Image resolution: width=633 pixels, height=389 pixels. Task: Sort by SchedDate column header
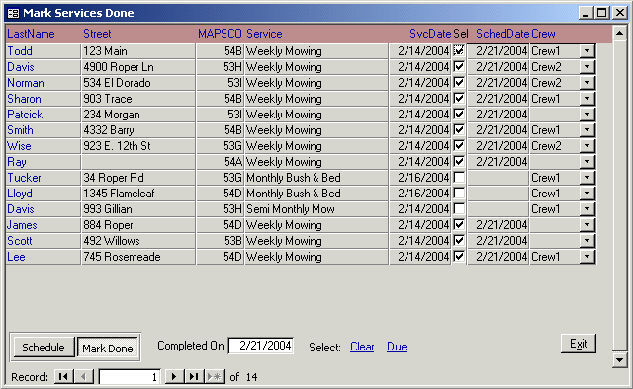502,34
